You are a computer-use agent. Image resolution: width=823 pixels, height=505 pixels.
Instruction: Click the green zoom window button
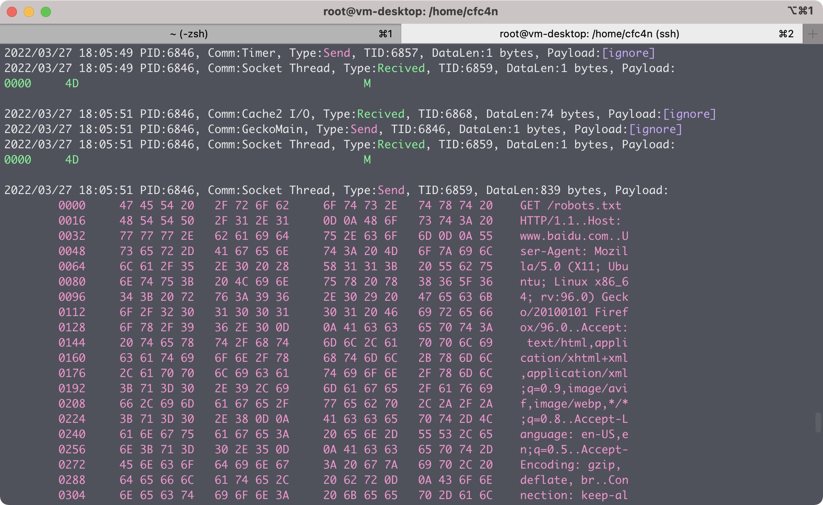click(x=46, y=11)
